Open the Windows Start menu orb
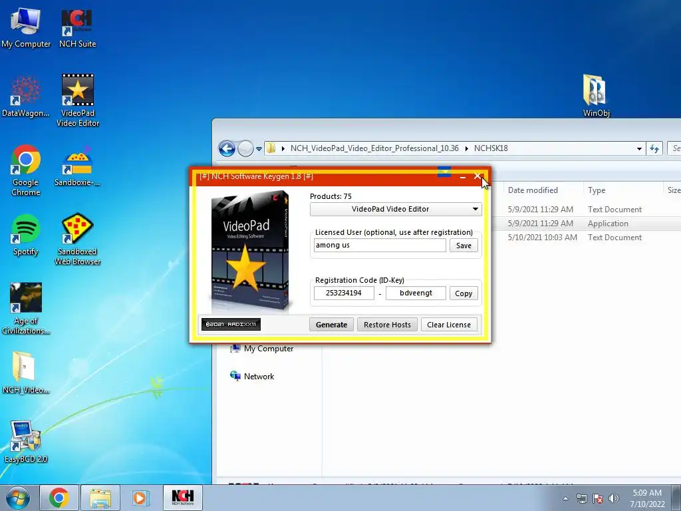 point(18,498)
